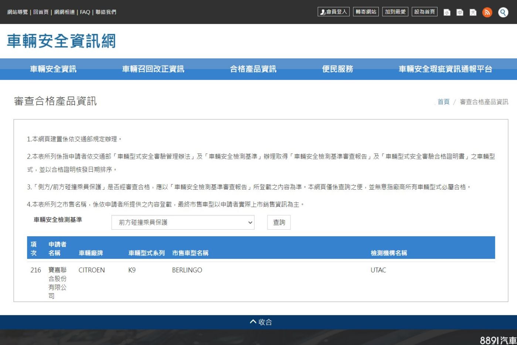Click the 加到最愛 add to favorites button
The image size is (517, 345).
click(395, 12)
